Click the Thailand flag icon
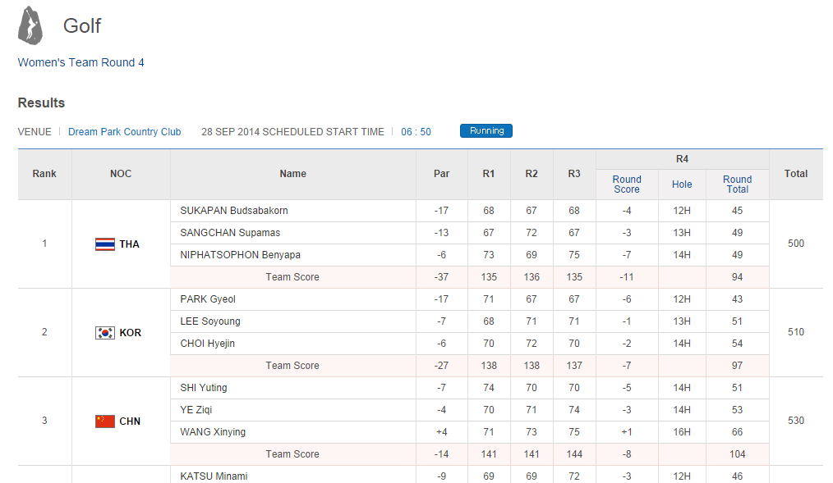833x483 pixels. 104,244
